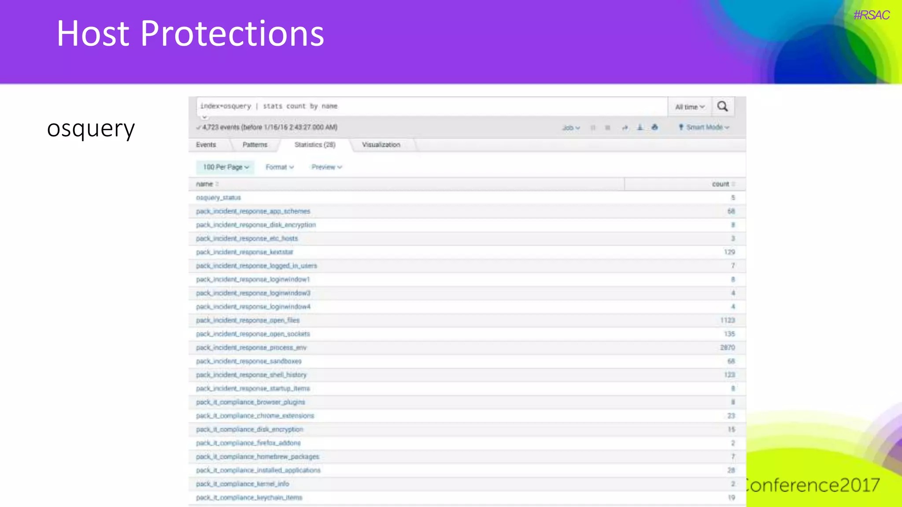Click pack_it_compliance_keychain_items
The height and width of the screenshot is (507, 902).
point(249,498)
